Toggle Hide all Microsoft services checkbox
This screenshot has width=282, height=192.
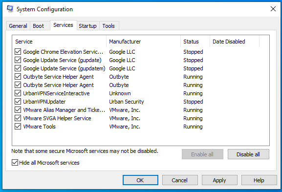coord(15,163)
